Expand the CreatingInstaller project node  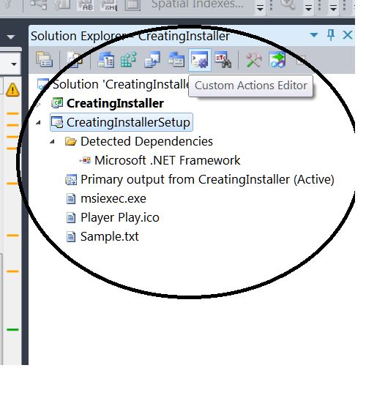[38, 104]
